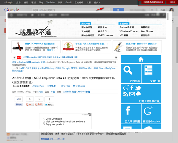Click the email envelope subscribe icon
The height and width of the screenshot is (143, 178).
pos(132,94)
